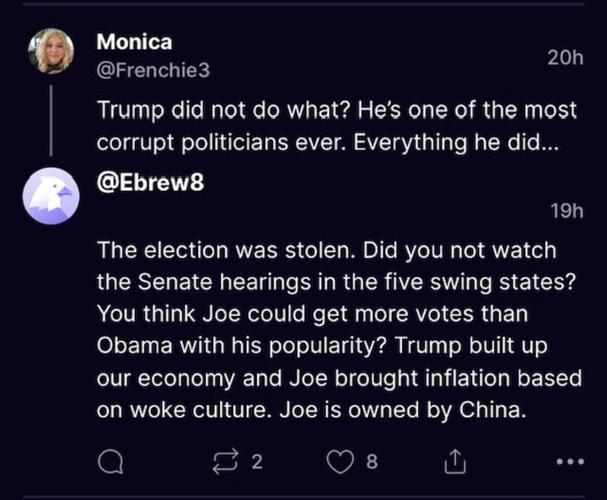Open the eagle avatar of @Ebrew8
This screenshot has width=607, height=500.
click(51, 196)
